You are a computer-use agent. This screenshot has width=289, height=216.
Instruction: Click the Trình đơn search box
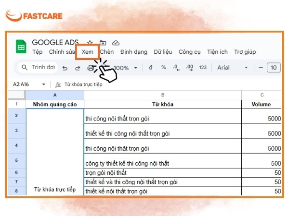(x=38, y=67)
